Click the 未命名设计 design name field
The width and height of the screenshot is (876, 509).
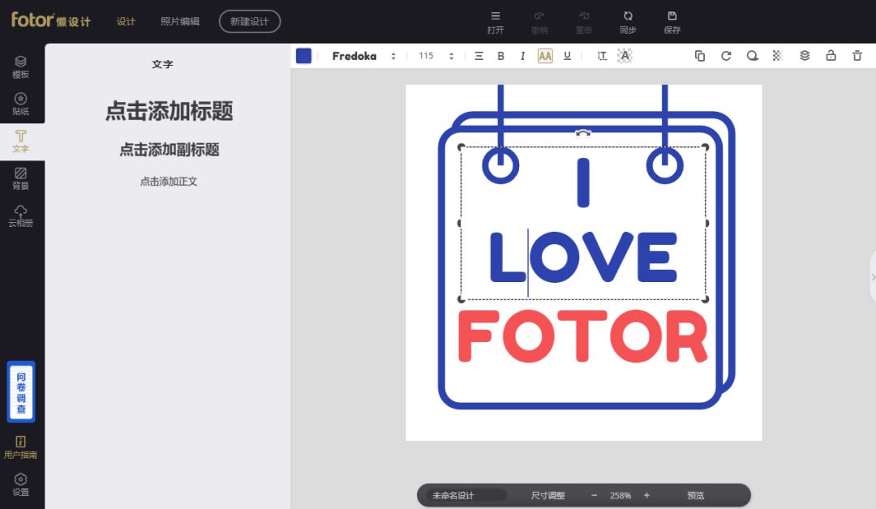click(466, 495)
